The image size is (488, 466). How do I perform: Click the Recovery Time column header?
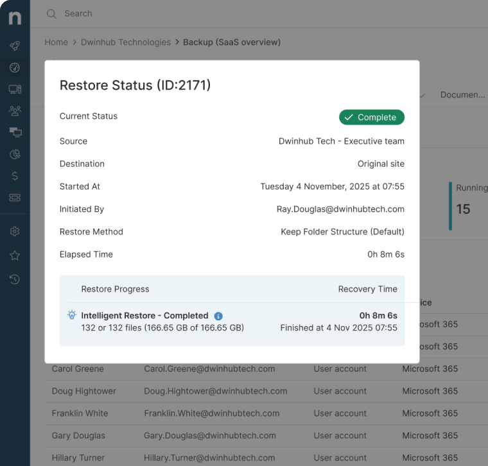click(x=367, y=289)
